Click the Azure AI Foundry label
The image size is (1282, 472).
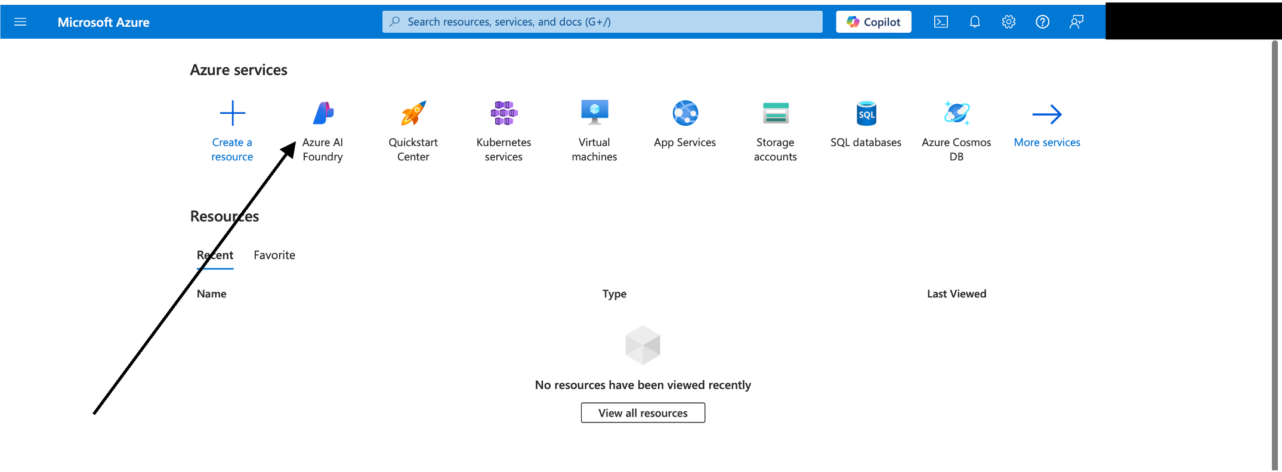(323, 150)
